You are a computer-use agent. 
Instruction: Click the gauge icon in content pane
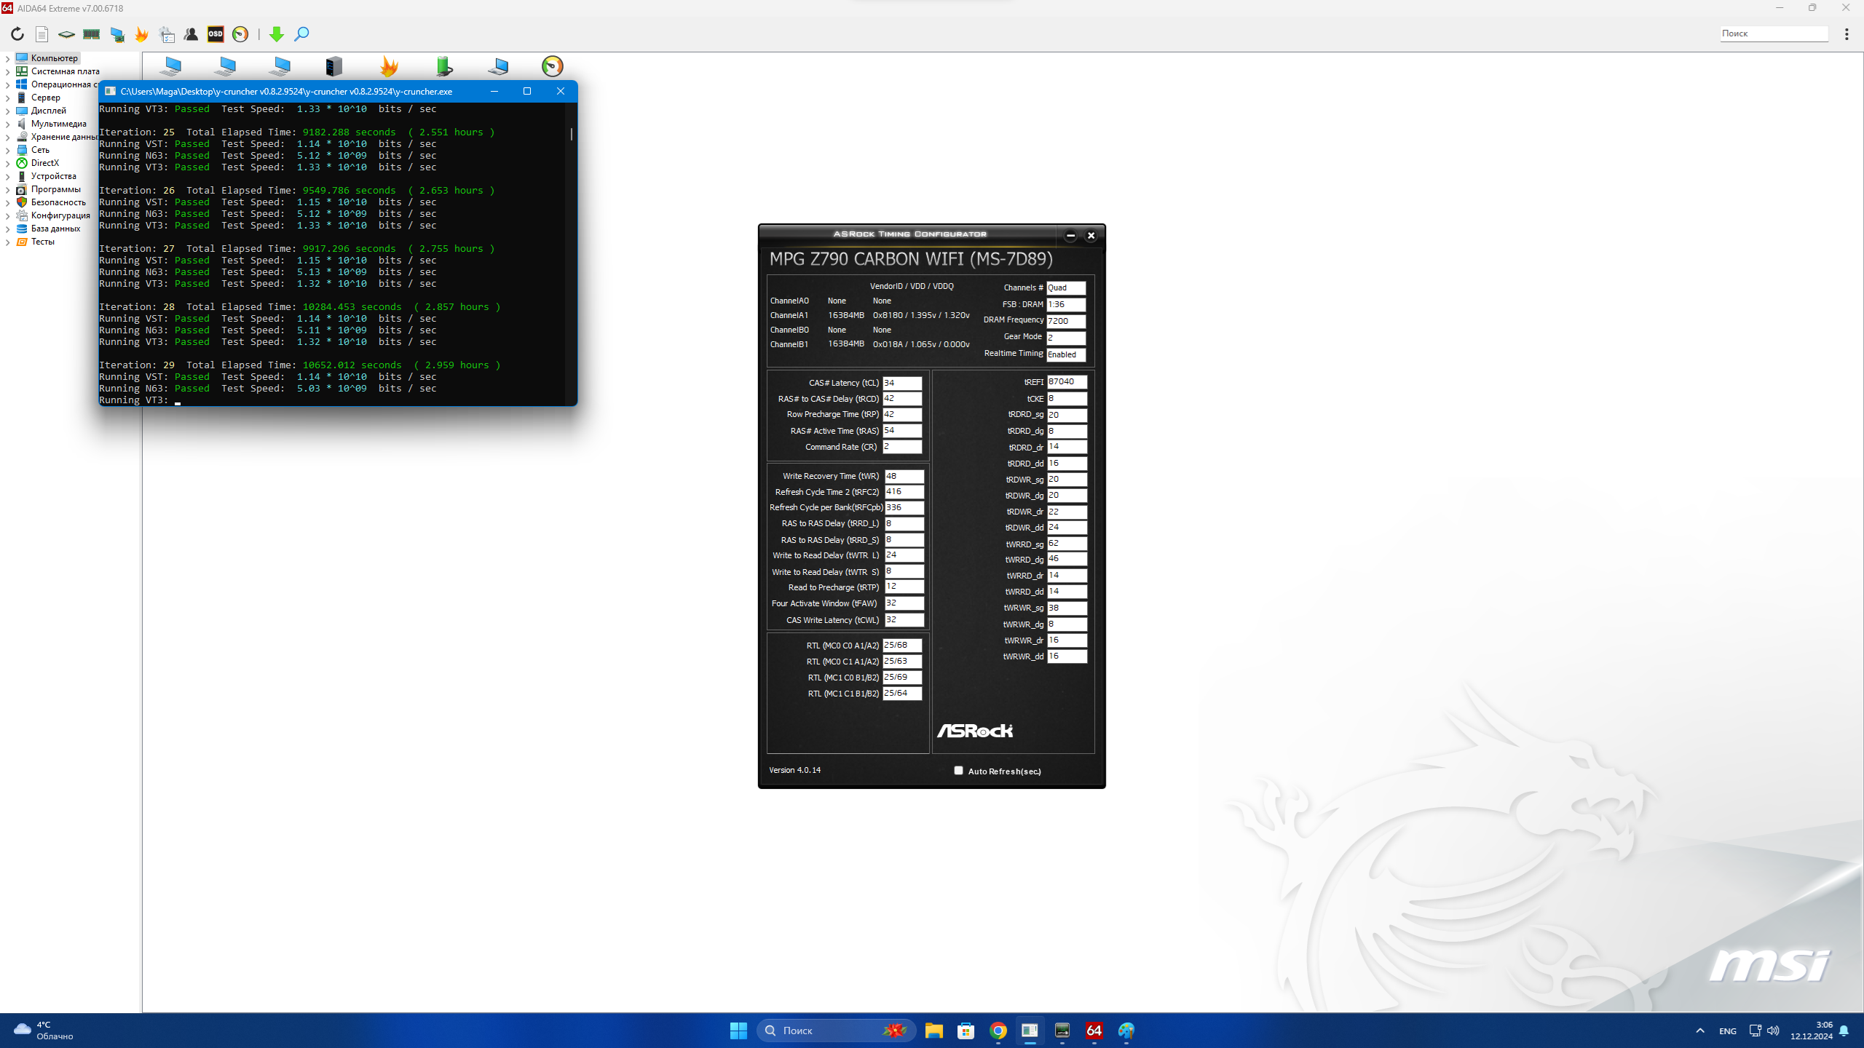click(x=553, y=66)
